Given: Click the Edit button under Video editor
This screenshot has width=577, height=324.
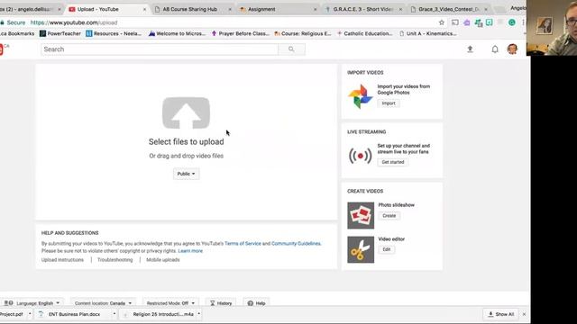Looking at the screenshot, I should 387,249.
